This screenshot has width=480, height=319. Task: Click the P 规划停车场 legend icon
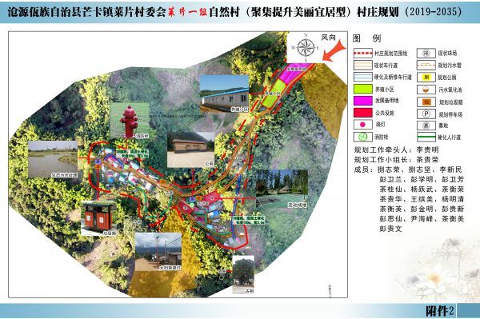tap(426, 114)
